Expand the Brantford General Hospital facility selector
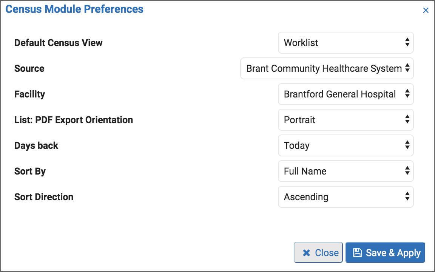 346,94
